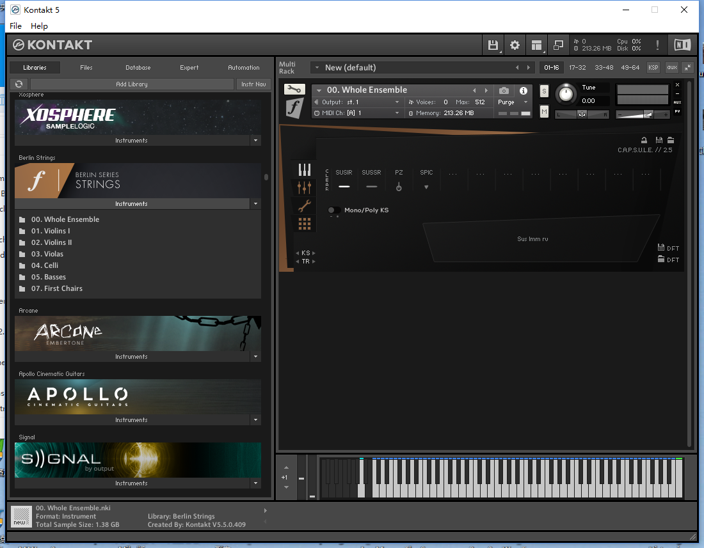Expand the Berlin Strings Instruments dropdown
704x548 pixels.
255,203
